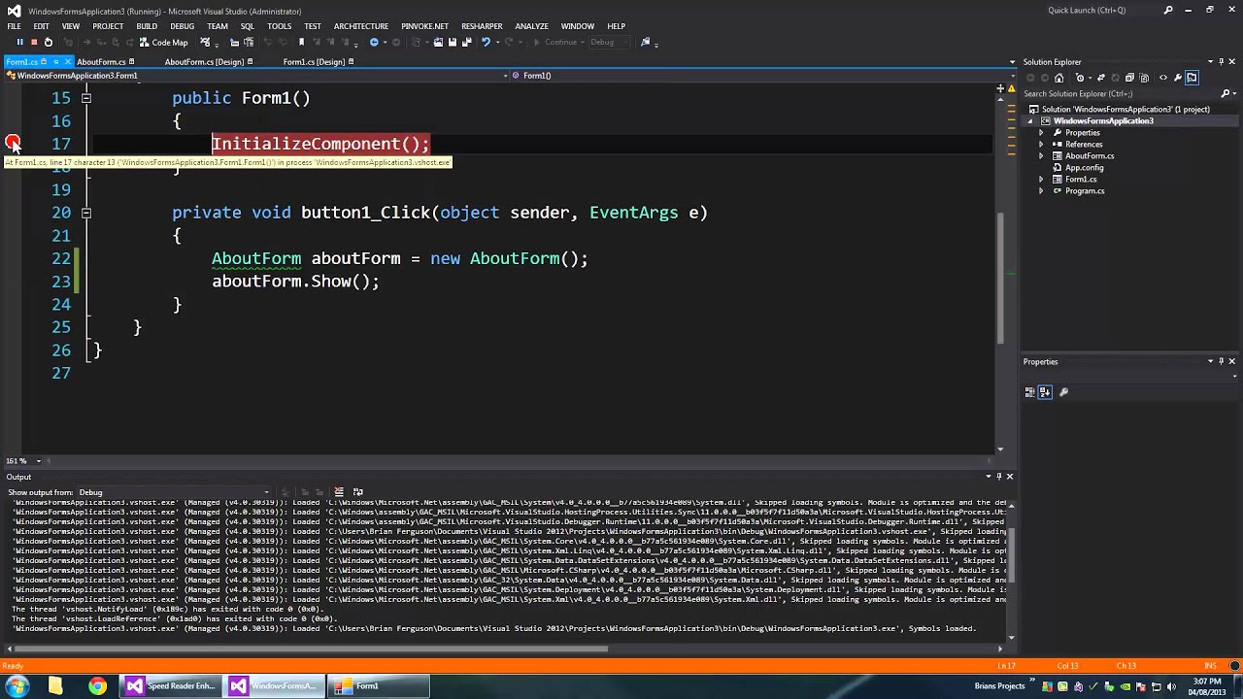
Task: Undo the last edit in the toolbar
Action: click(x=486, y=42)
